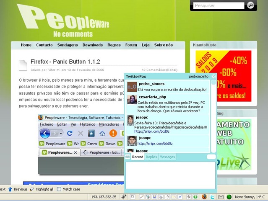Click the home icon in the article screenshot
This screenshot has height=201, width=268.
[102, 134]
